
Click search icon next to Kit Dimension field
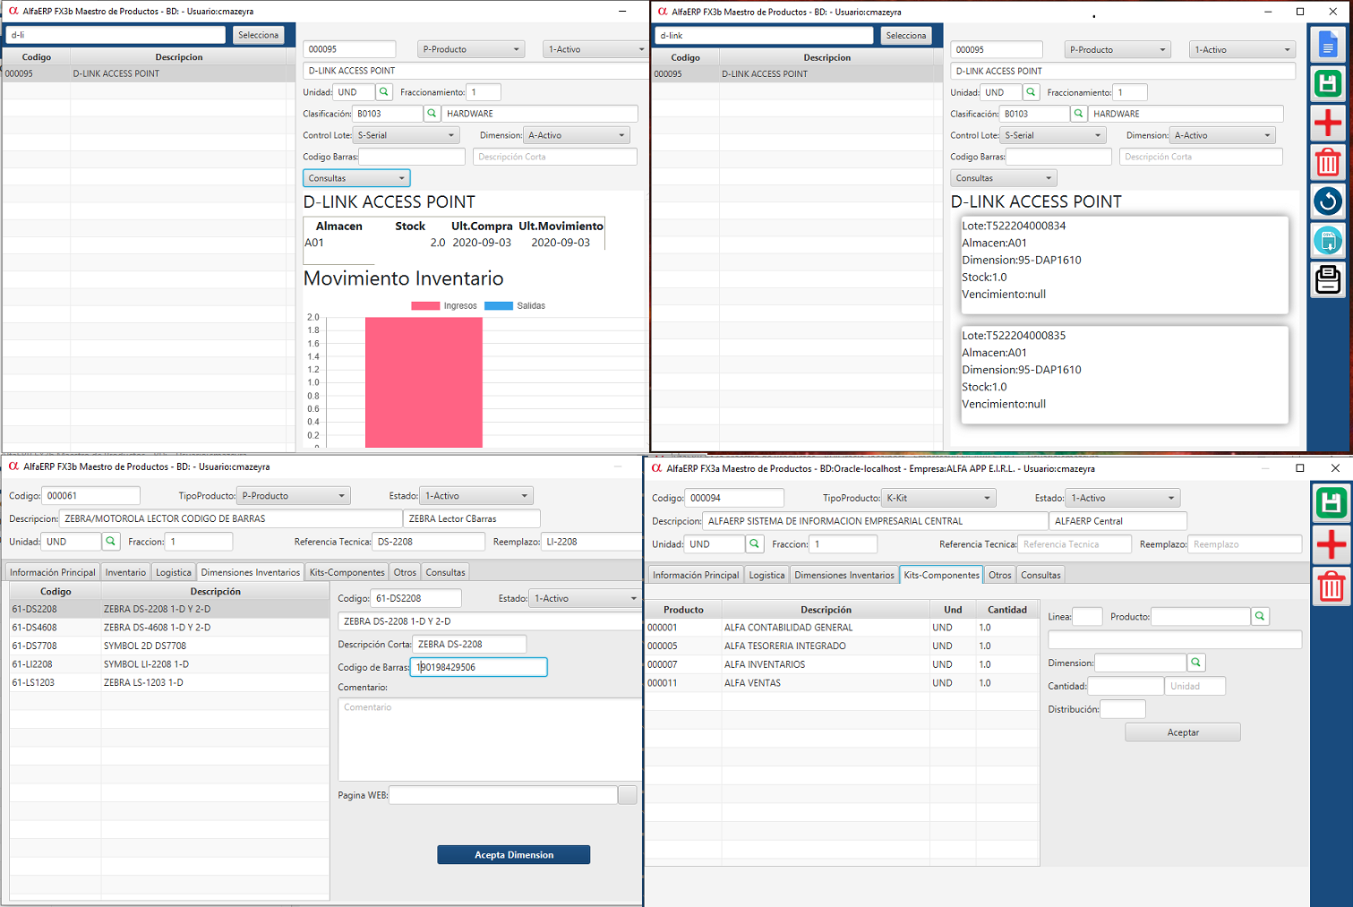coord(1195,663)
